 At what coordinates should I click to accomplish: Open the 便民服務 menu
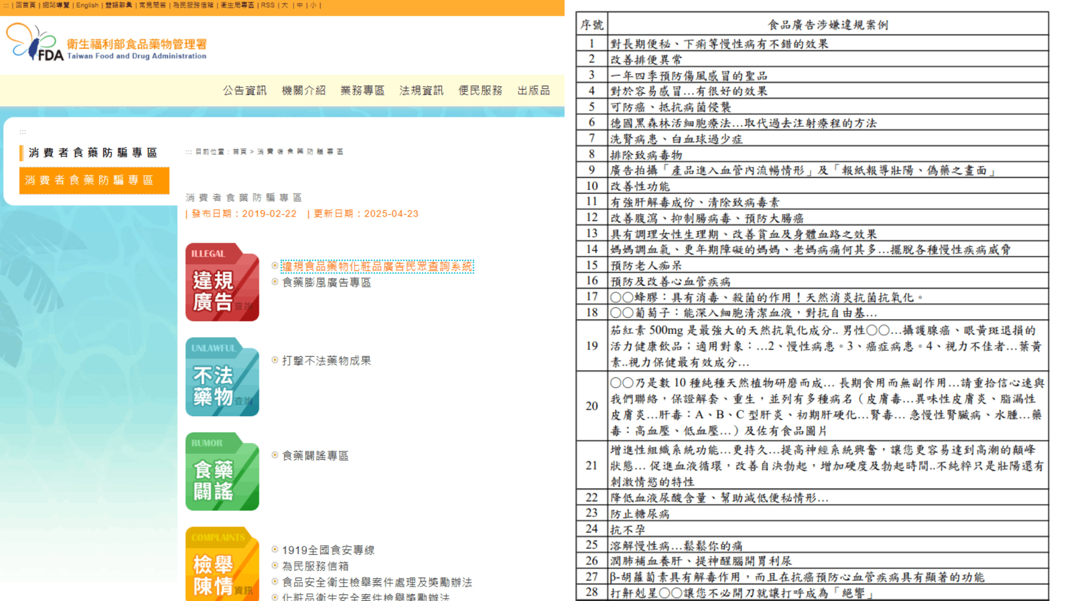point(480,90)
